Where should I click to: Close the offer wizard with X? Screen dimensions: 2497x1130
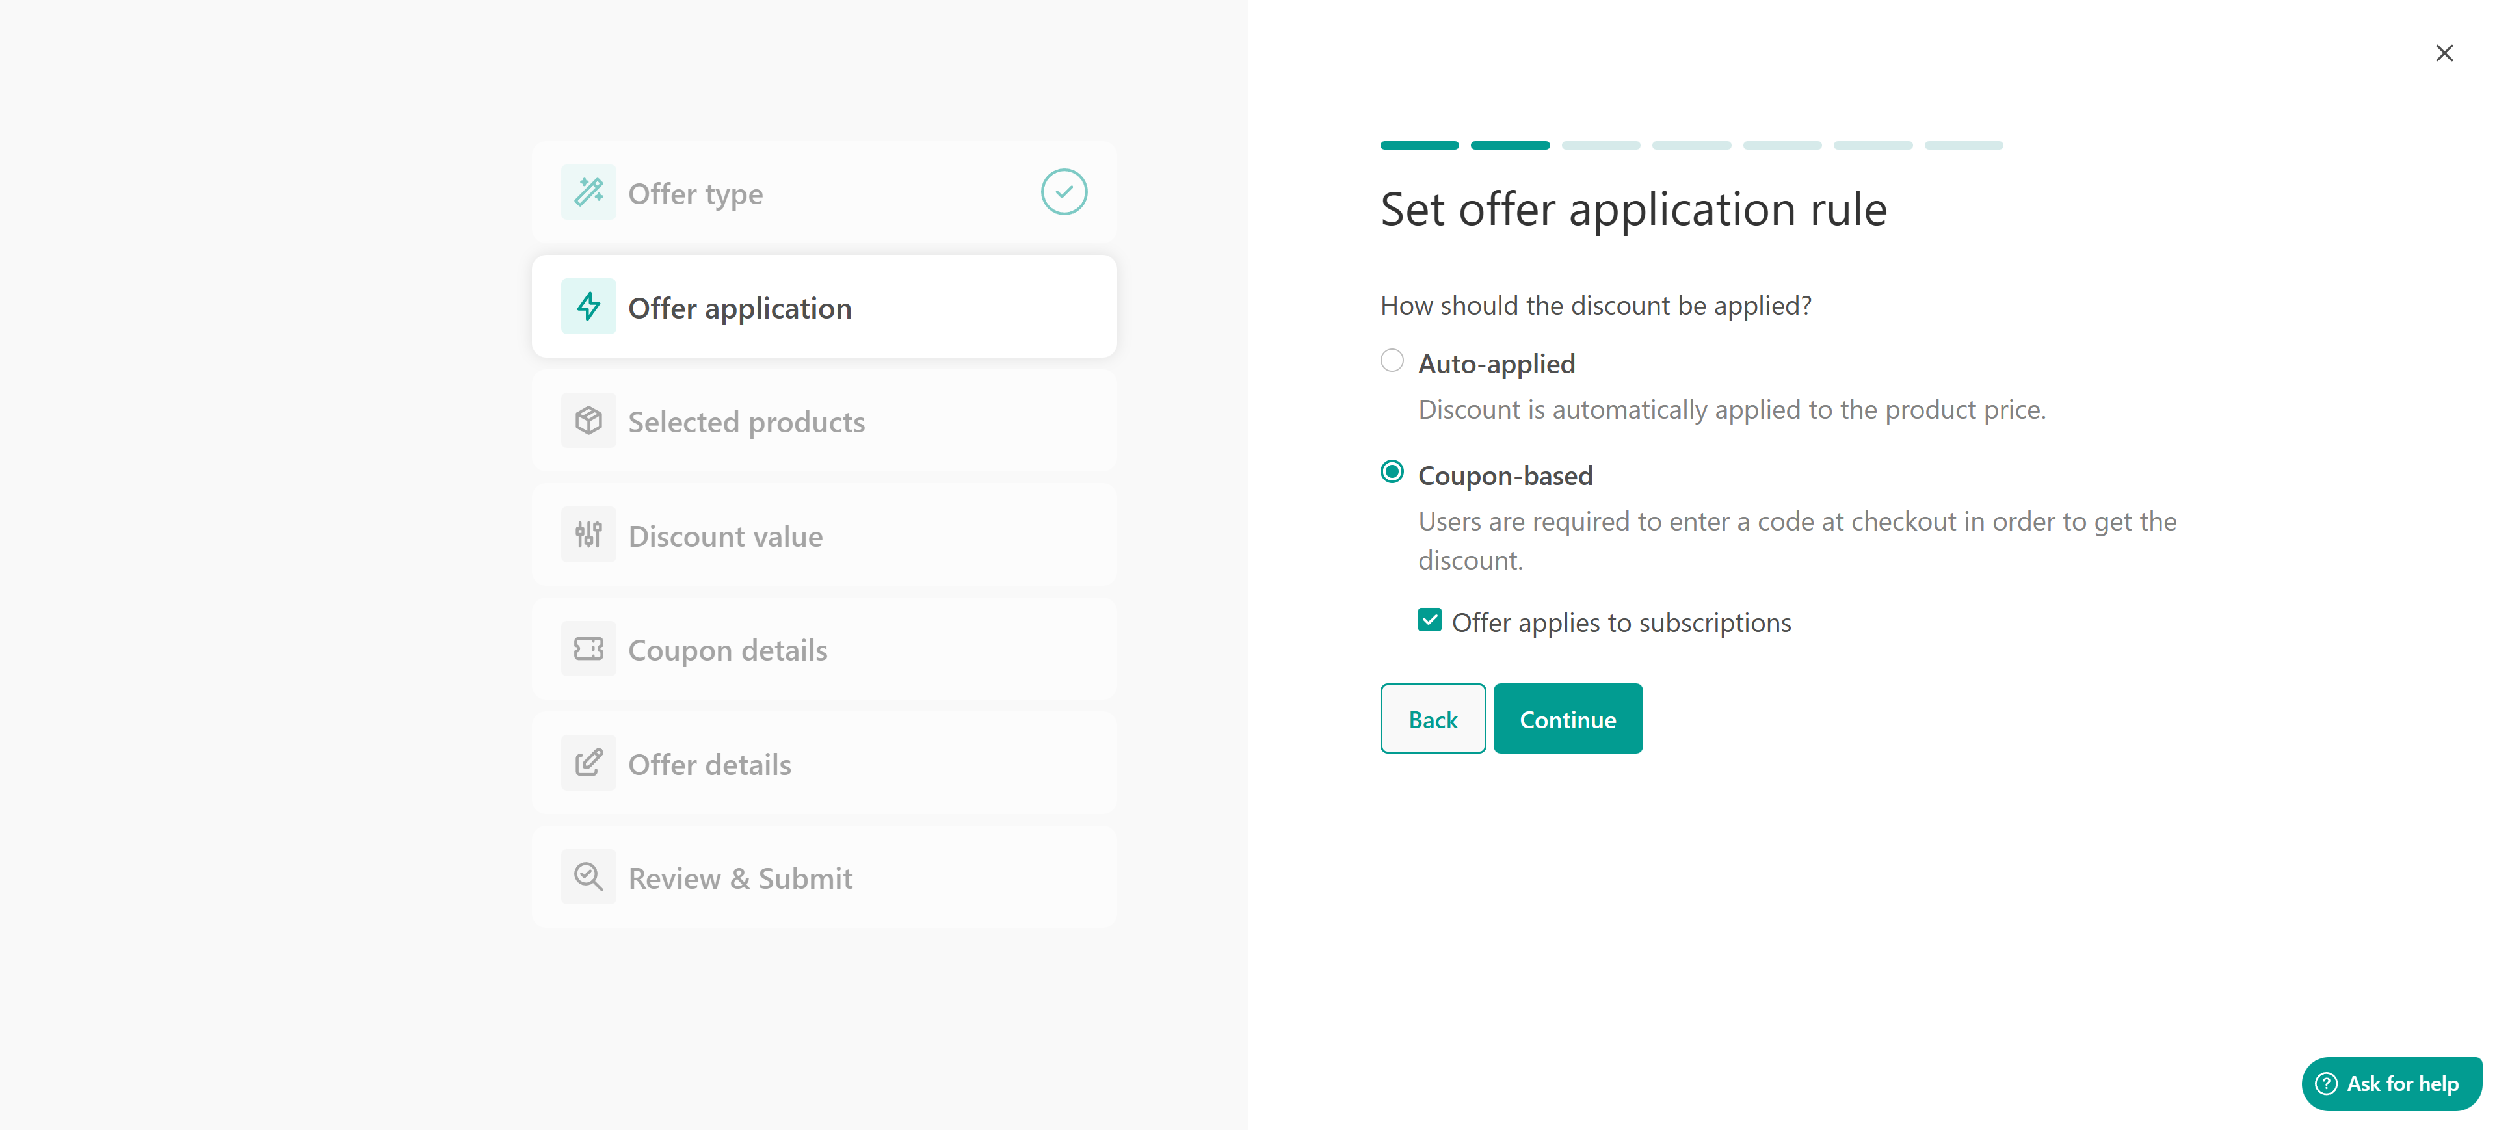2444,53
